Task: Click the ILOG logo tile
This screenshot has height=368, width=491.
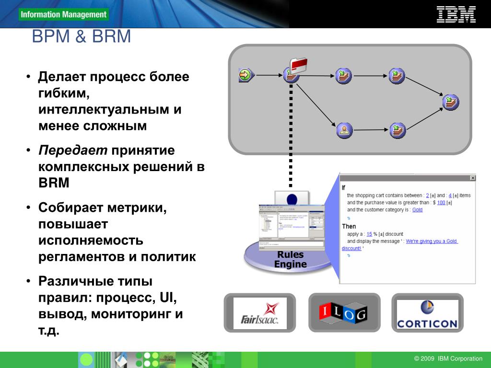Action: click(344, 313)
